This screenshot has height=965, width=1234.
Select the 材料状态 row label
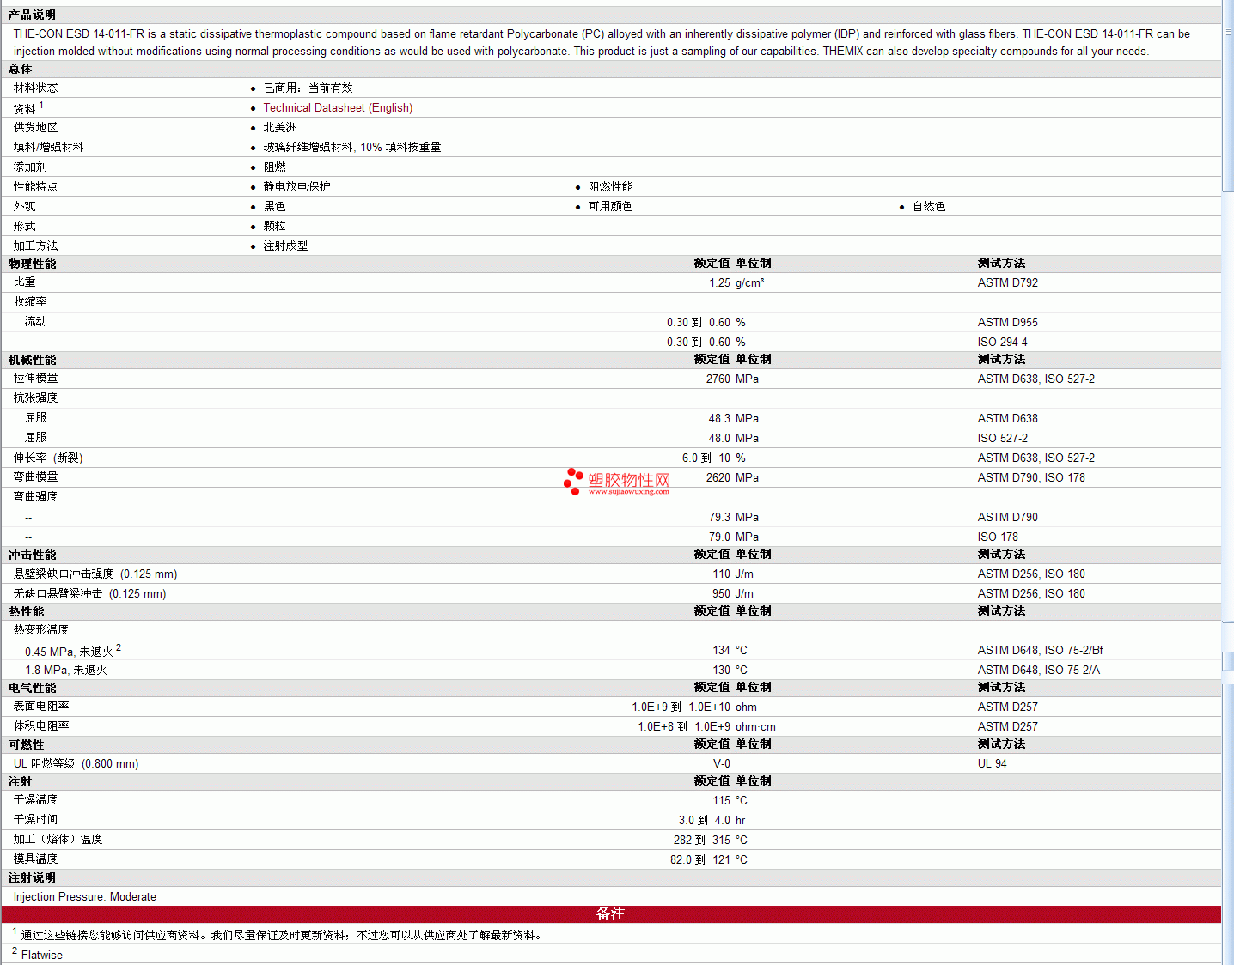[36, 88]
